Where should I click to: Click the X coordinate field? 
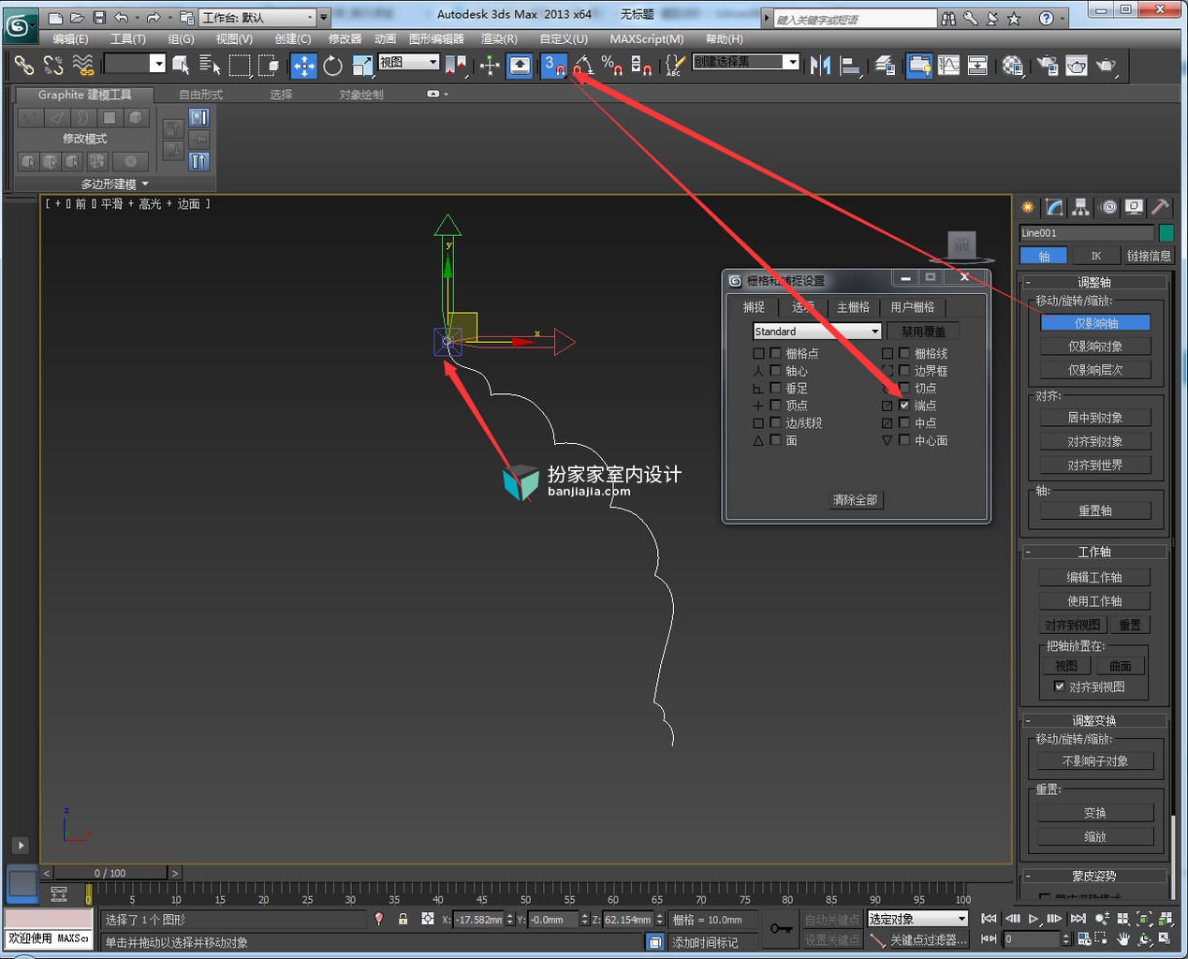tap(479, 920)
